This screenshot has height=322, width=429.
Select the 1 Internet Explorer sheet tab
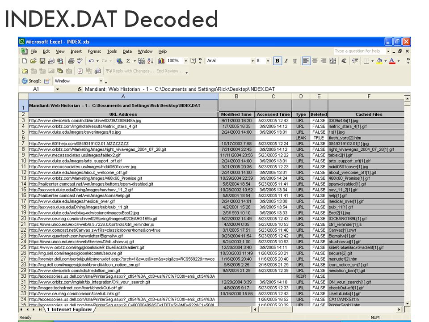coord(70,309)
